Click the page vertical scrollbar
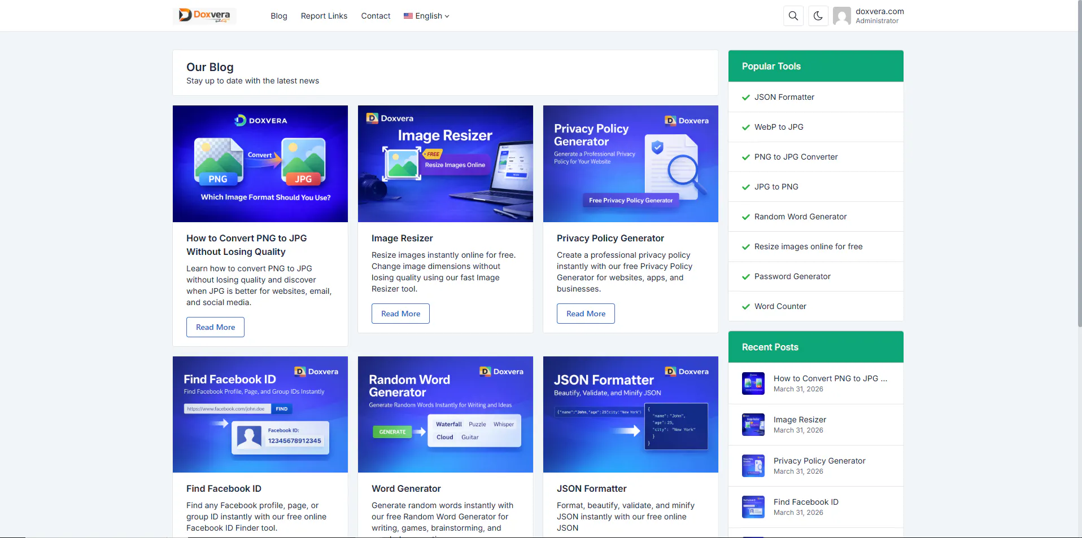 pos(1079,164)
